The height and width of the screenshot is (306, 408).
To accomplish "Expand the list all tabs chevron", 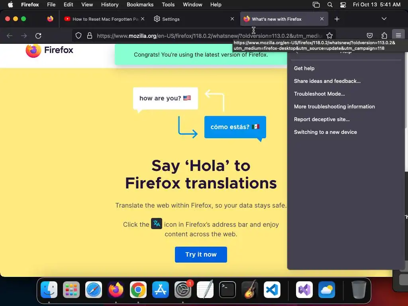I will click(384, 19).
